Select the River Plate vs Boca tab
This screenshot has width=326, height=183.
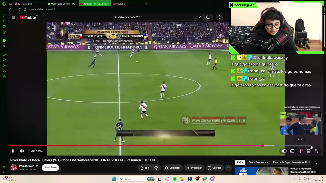[95, 4]
